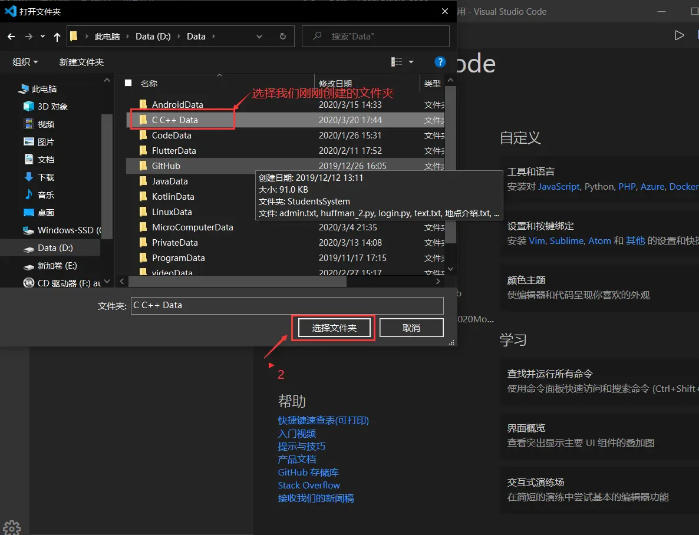Open Stack Overflow link in VS Code

(309, 485)
